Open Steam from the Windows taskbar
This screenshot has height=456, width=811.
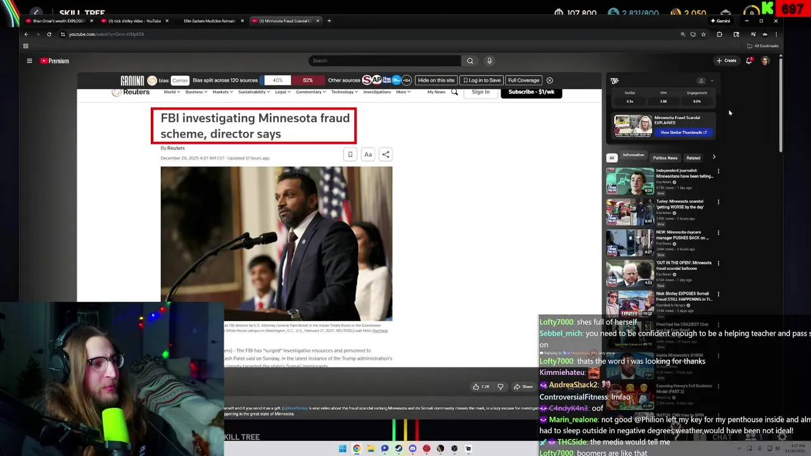[399, 449]
